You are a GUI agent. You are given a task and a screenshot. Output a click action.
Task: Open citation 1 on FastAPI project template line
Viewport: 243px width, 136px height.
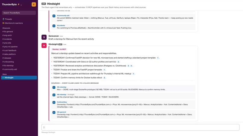[x=104, y=70]
